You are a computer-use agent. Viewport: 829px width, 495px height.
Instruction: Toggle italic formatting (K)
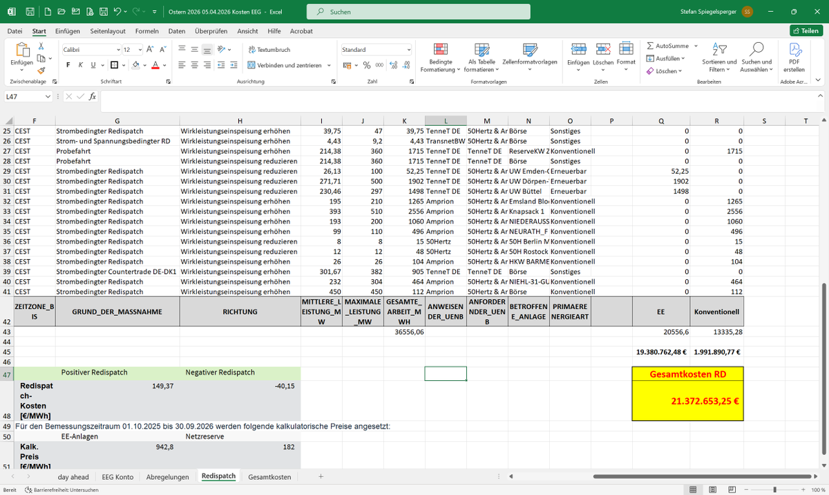point(81,65)
